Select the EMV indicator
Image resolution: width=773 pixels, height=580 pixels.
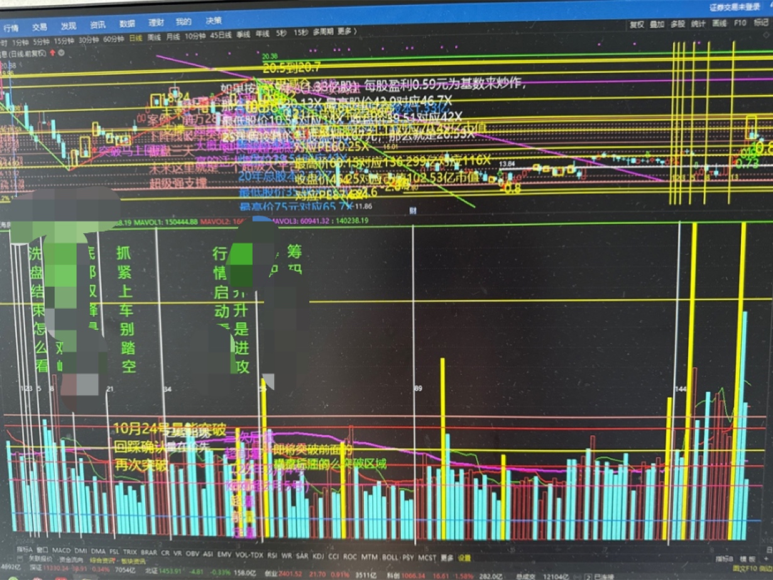(x=224, y=553)
